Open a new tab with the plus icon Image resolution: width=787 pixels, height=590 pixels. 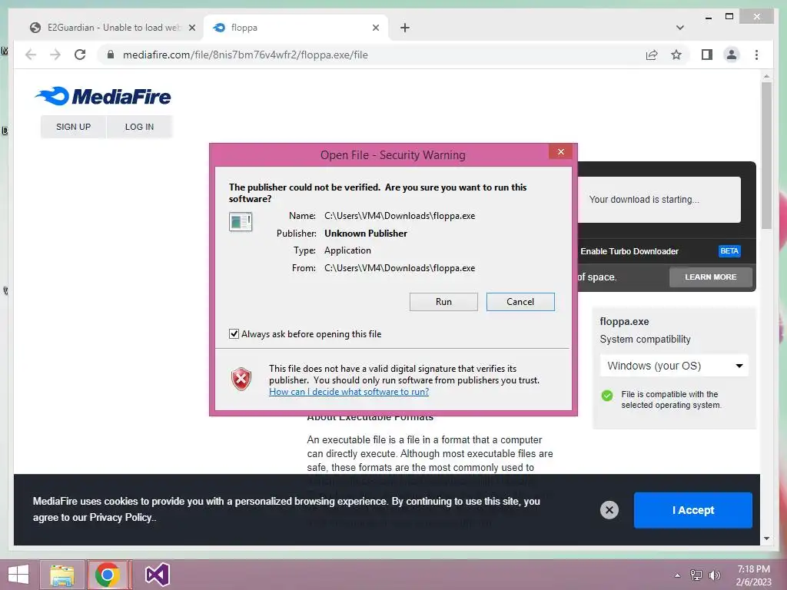[x=405, y=28]
